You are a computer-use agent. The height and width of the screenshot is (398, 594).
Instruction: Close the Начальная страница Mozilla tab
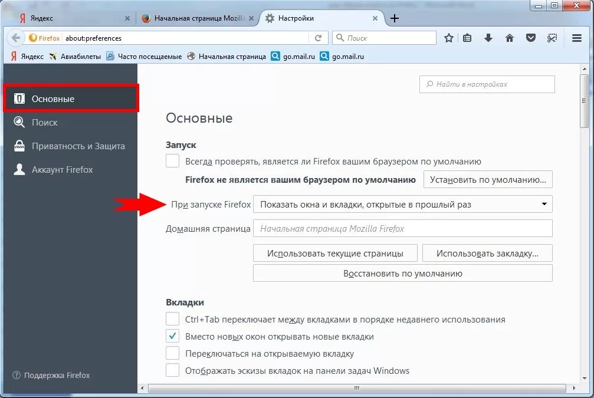(x=251, y=18)
